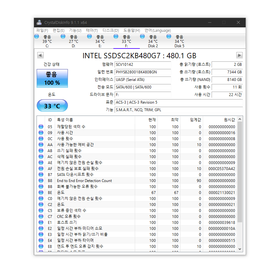Click the CrystalDiskInfo app icon in title bar
279x279 pixels.
[39, 22]
